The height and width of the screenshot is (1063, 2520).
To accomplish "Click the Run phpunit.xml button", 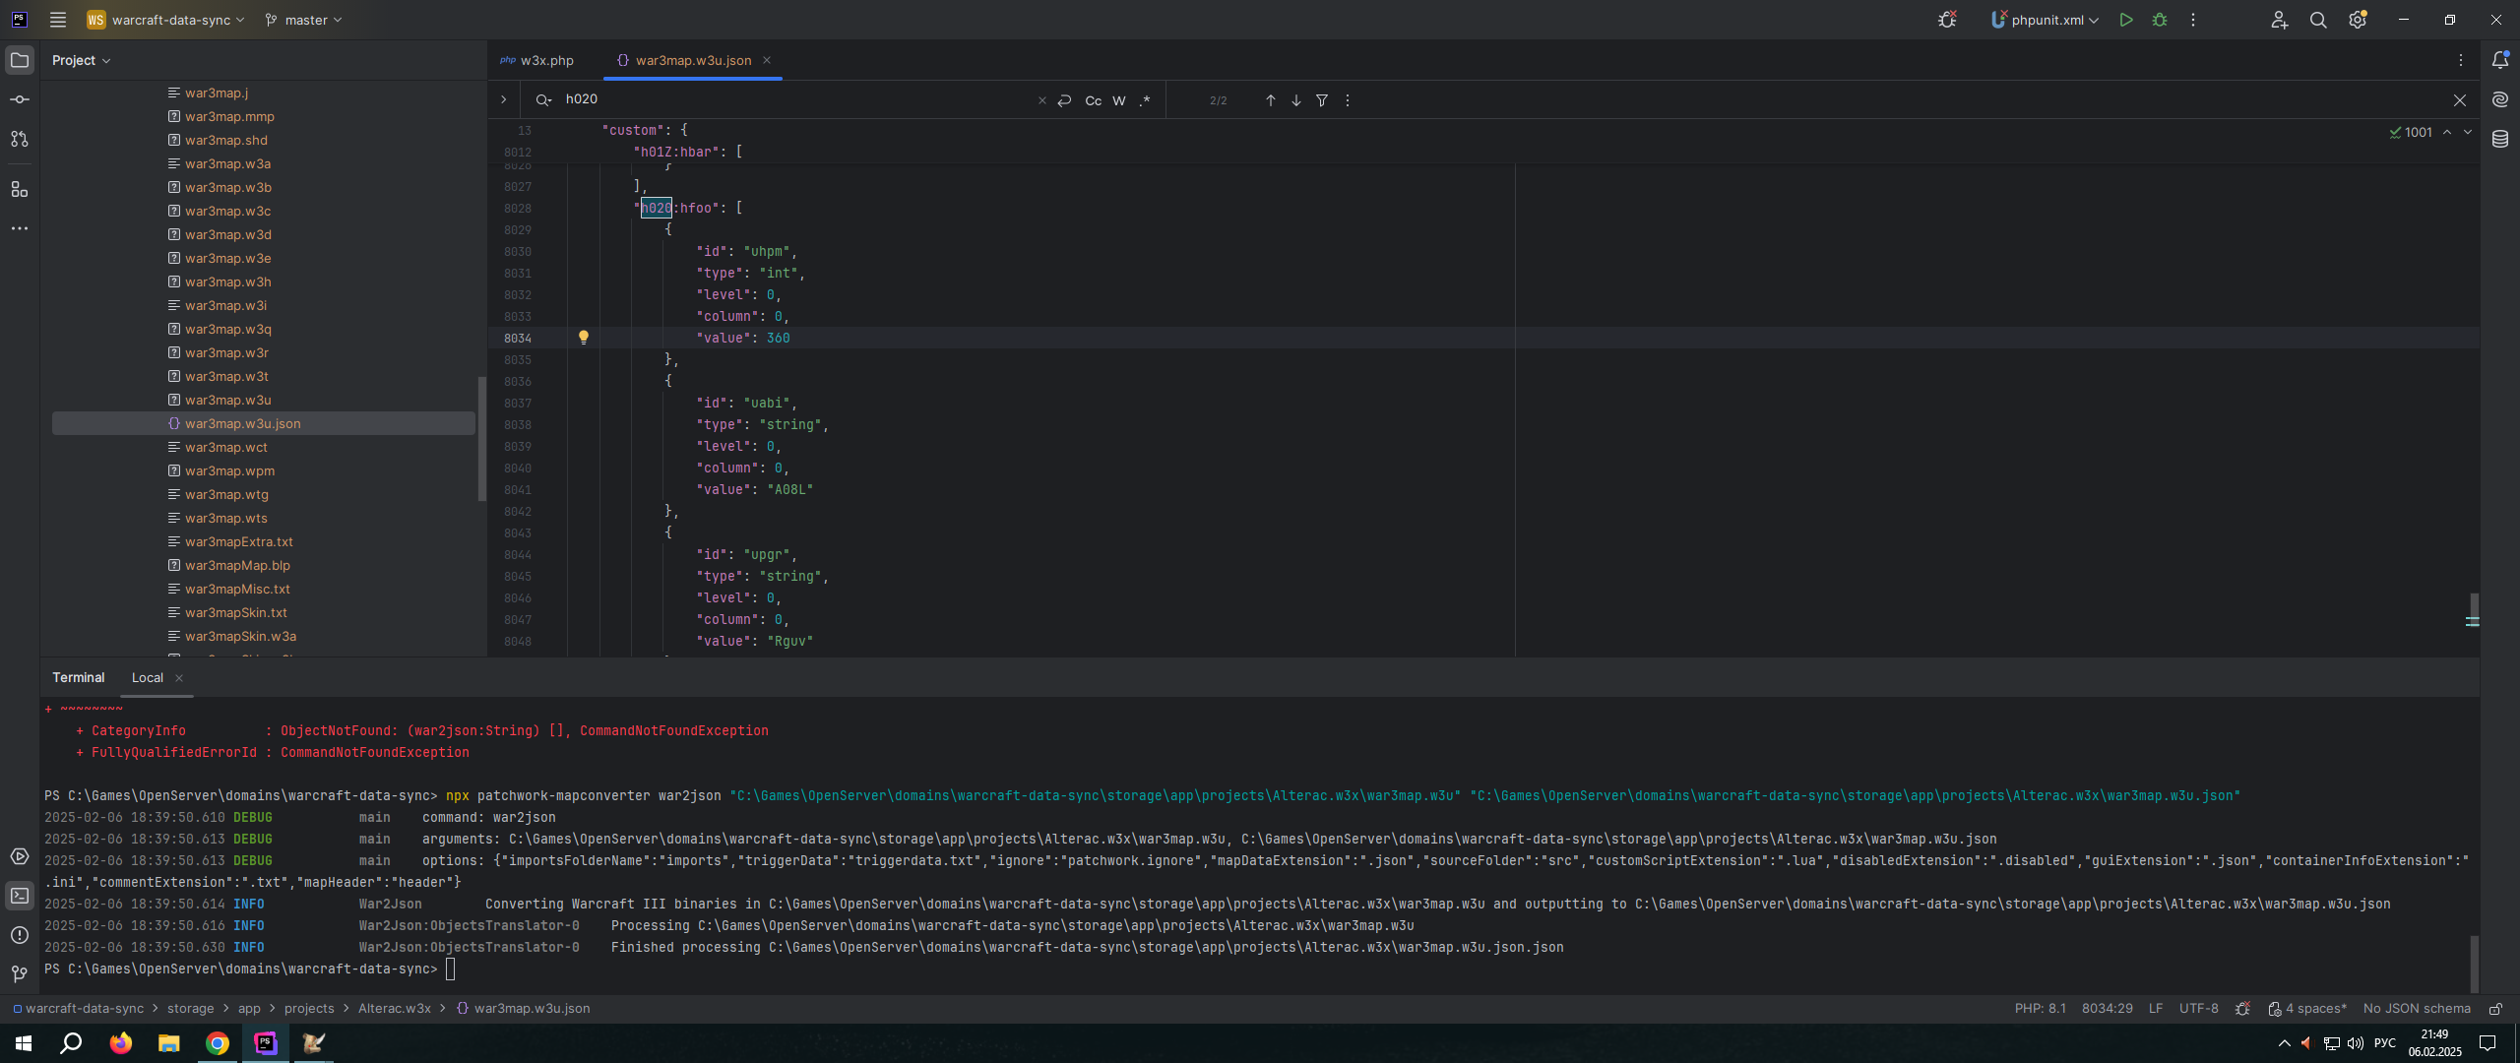I will (2126, 20).
